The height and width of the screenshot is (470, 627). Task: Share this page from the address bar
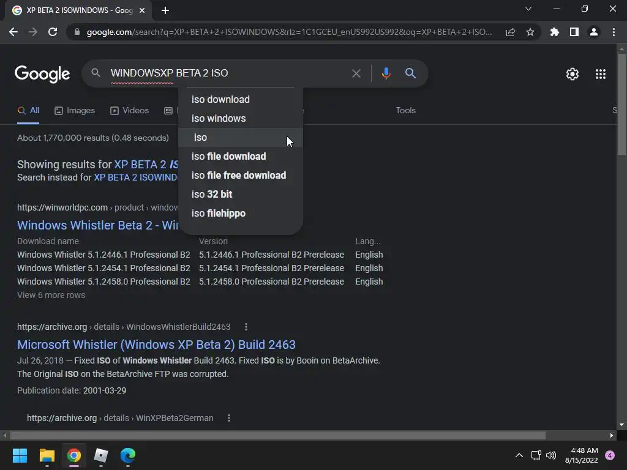[511, 32]
